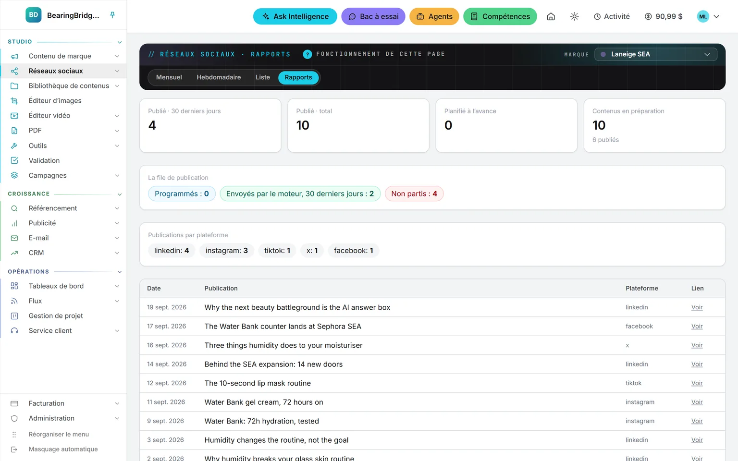Click the pin icon beside BearingBridge workspace name
The width and height of the screenshot is (738, 461).
coord(112,15)
